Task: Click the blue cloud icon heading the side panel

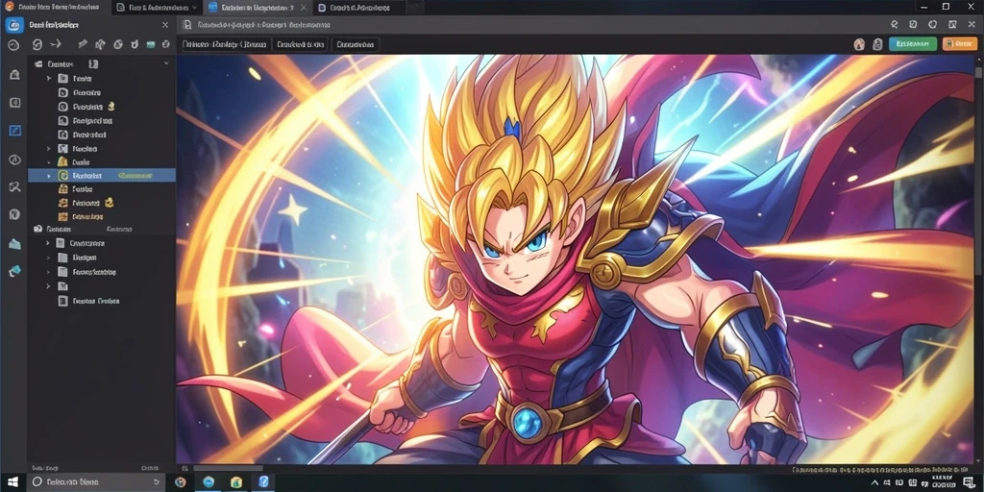Action: click(13, 25)
